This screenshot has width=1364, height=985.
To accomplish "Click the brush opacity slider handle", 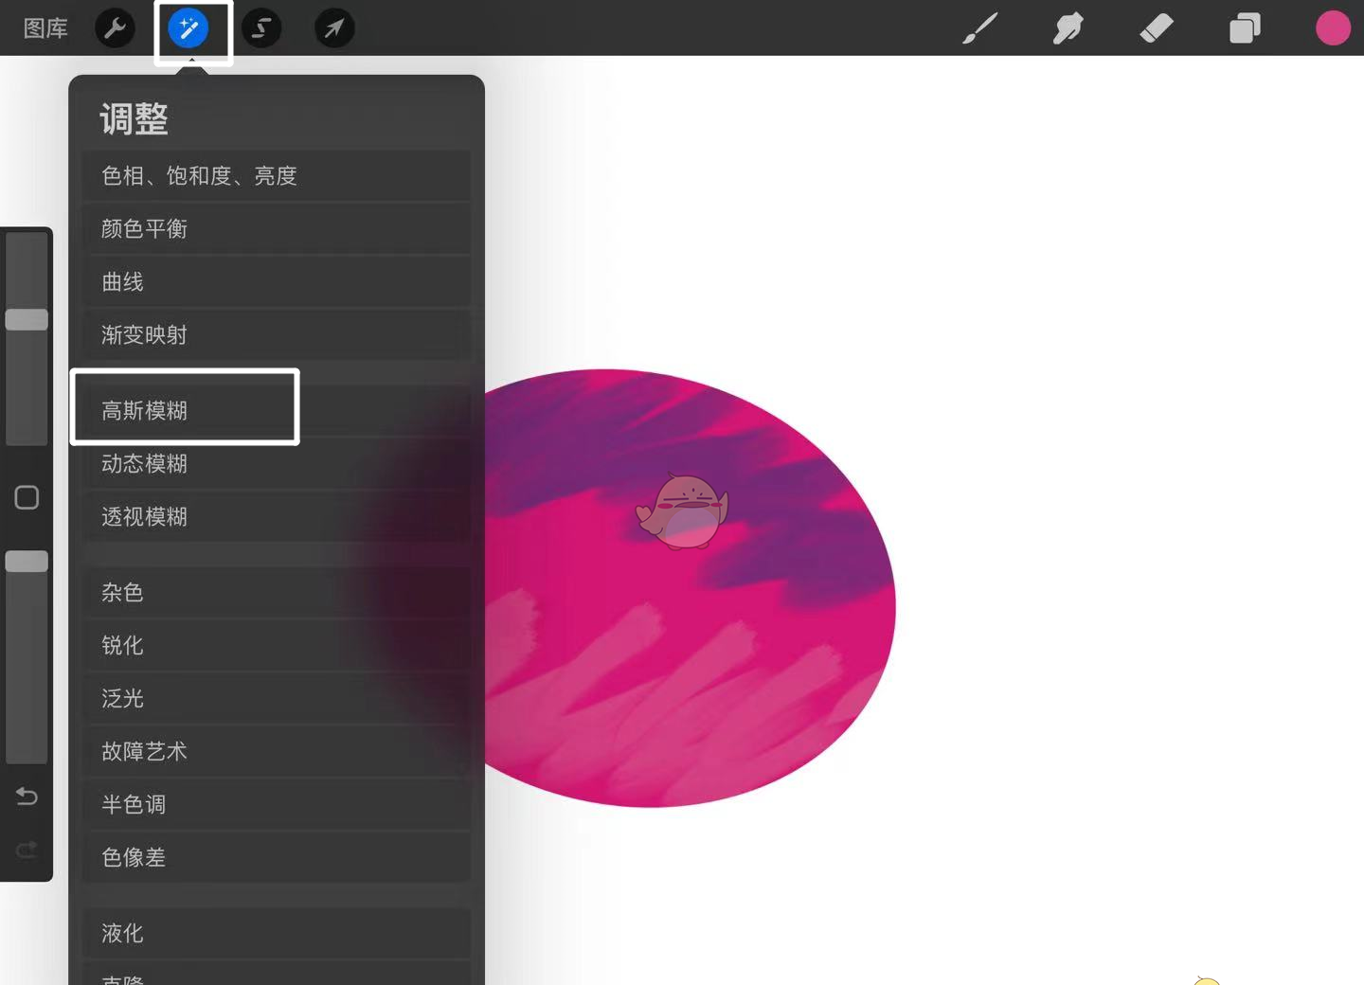I will click(27, 561).
